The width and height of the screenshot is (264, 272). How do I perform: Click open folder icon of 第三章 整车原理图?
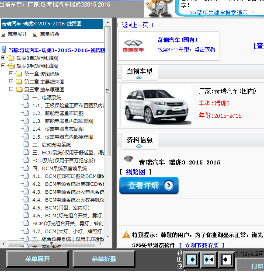(x=19, y=89)
